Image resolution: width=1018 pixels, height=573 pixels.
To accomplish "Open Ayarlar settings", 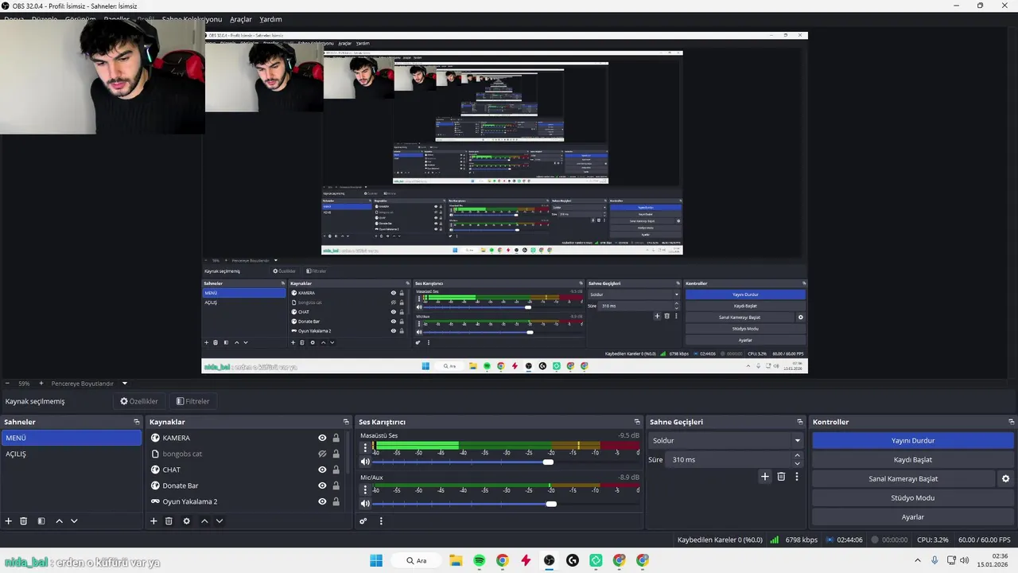I will pos(913,517).
